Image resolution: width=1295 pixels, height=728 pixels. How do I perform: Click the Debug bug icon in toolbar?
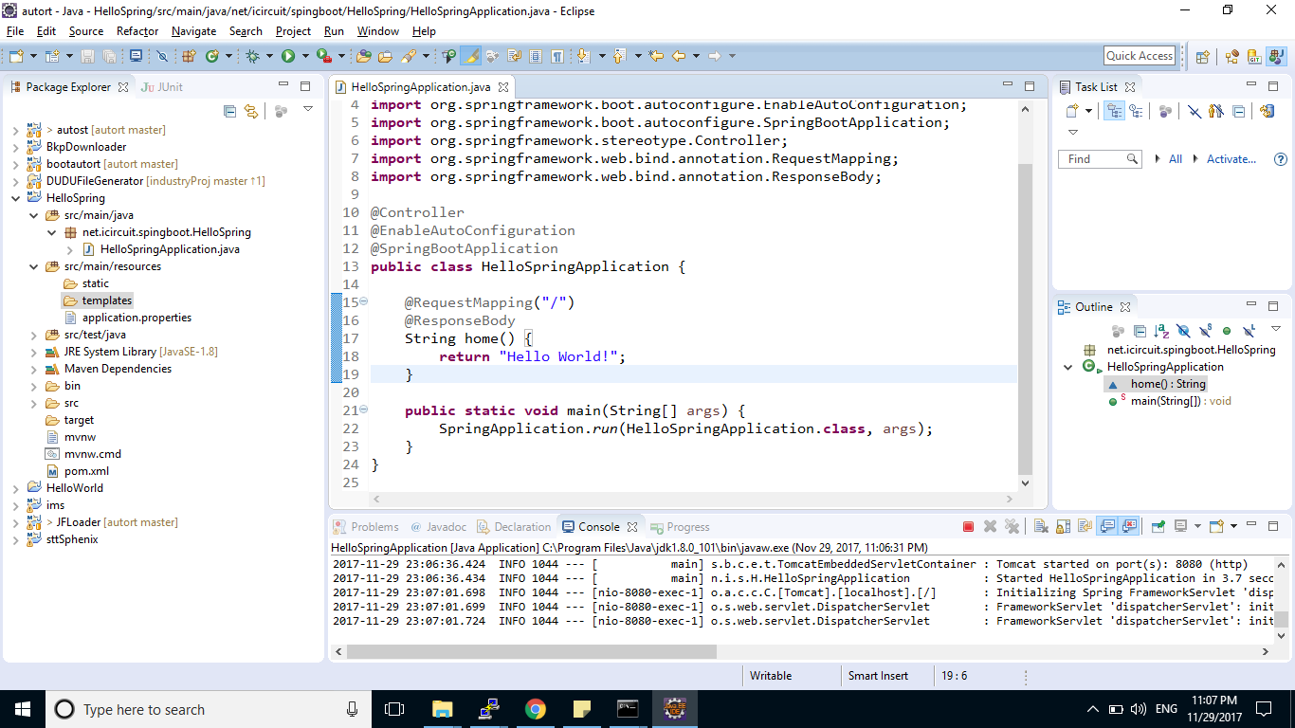(x=252, y=56)
